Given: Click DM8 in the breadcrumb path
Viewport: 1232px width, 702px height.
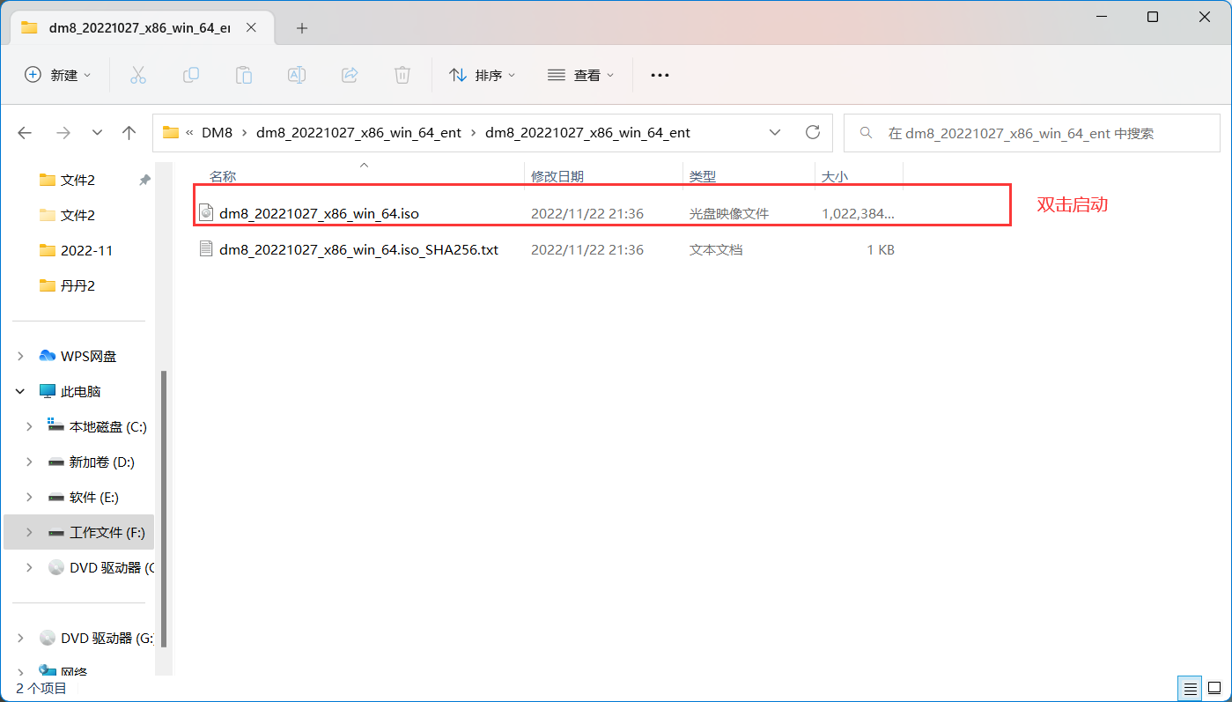Looking at the screenshot, I should (x=217, y=133).
